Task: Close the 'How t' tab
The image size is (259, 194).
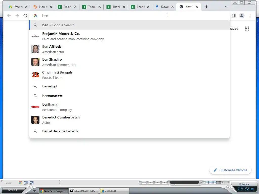Action: coord(51,7)
